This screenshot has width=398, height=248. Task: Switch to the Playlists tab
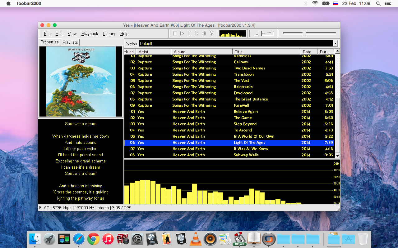(x=70, y=42)
